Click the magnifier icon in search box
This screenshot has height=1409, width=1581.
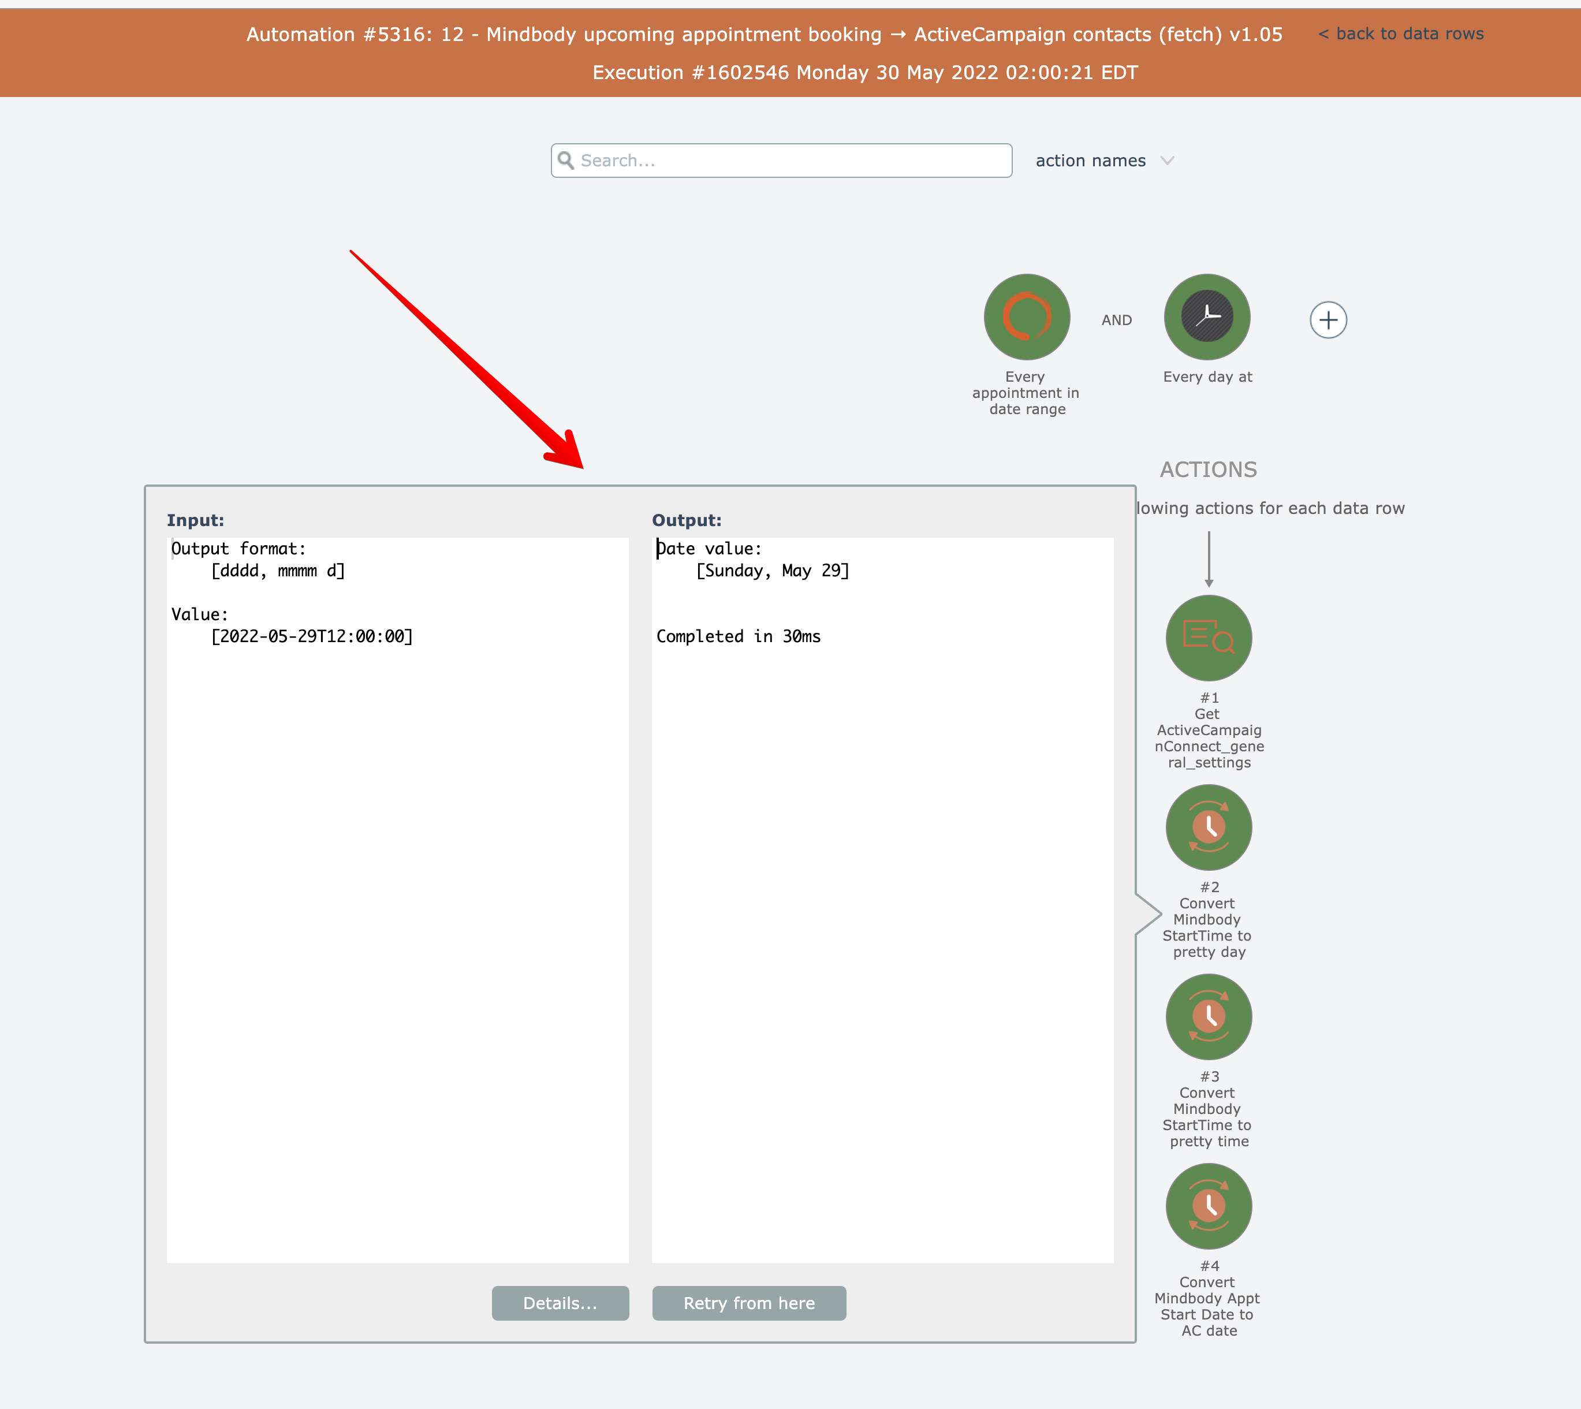(x=566, y=161)
